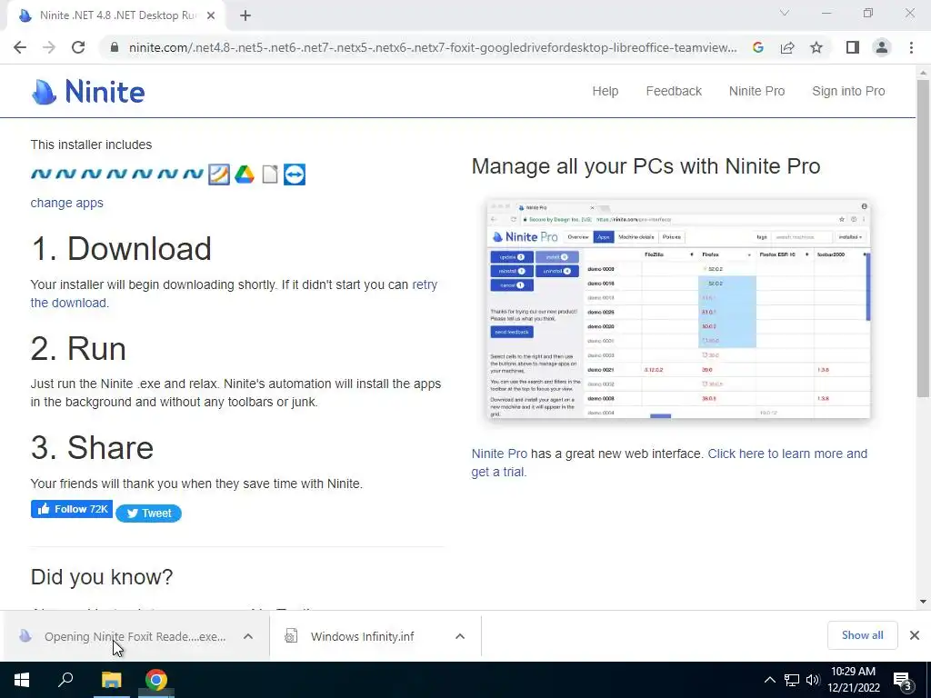Open Chrome three-dot menu
This screenshot has width=931, height=698.
(911, 47)
